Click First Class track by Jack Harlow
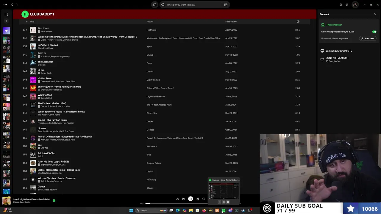This screenshot has width=381, height=214. [x=43, y=29]
